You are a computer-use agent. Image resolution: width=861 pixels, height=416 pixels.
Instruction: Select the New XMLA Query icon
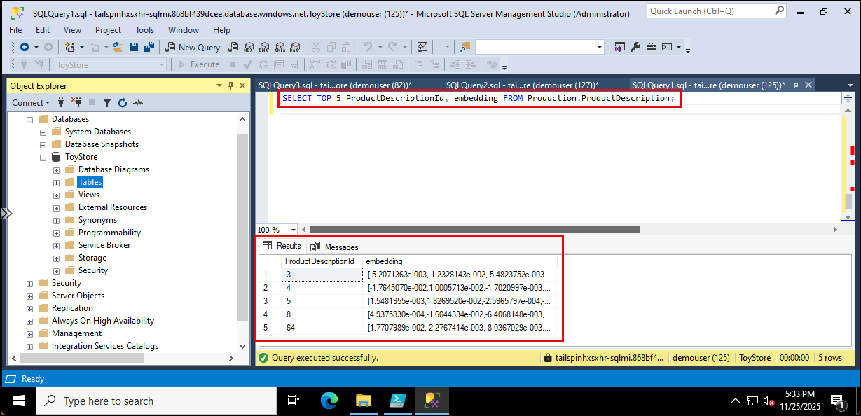[x=280, y=47]
